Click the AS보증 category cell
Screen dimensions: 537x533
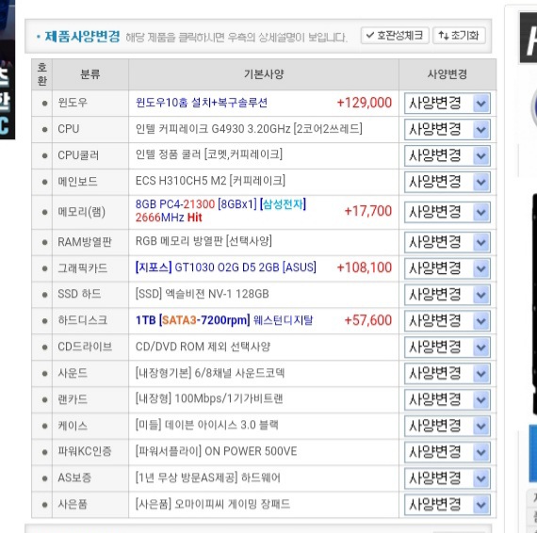coord(90,478)
